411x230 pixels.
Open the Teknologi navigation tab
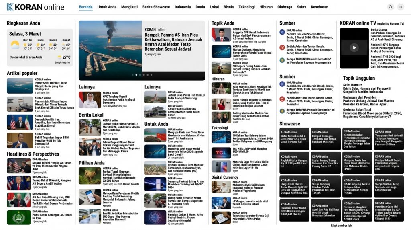point(246,7)
